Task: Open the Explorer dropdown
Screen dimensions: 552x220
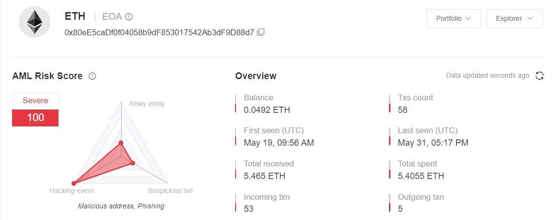Action: click(x=514, y=18)
